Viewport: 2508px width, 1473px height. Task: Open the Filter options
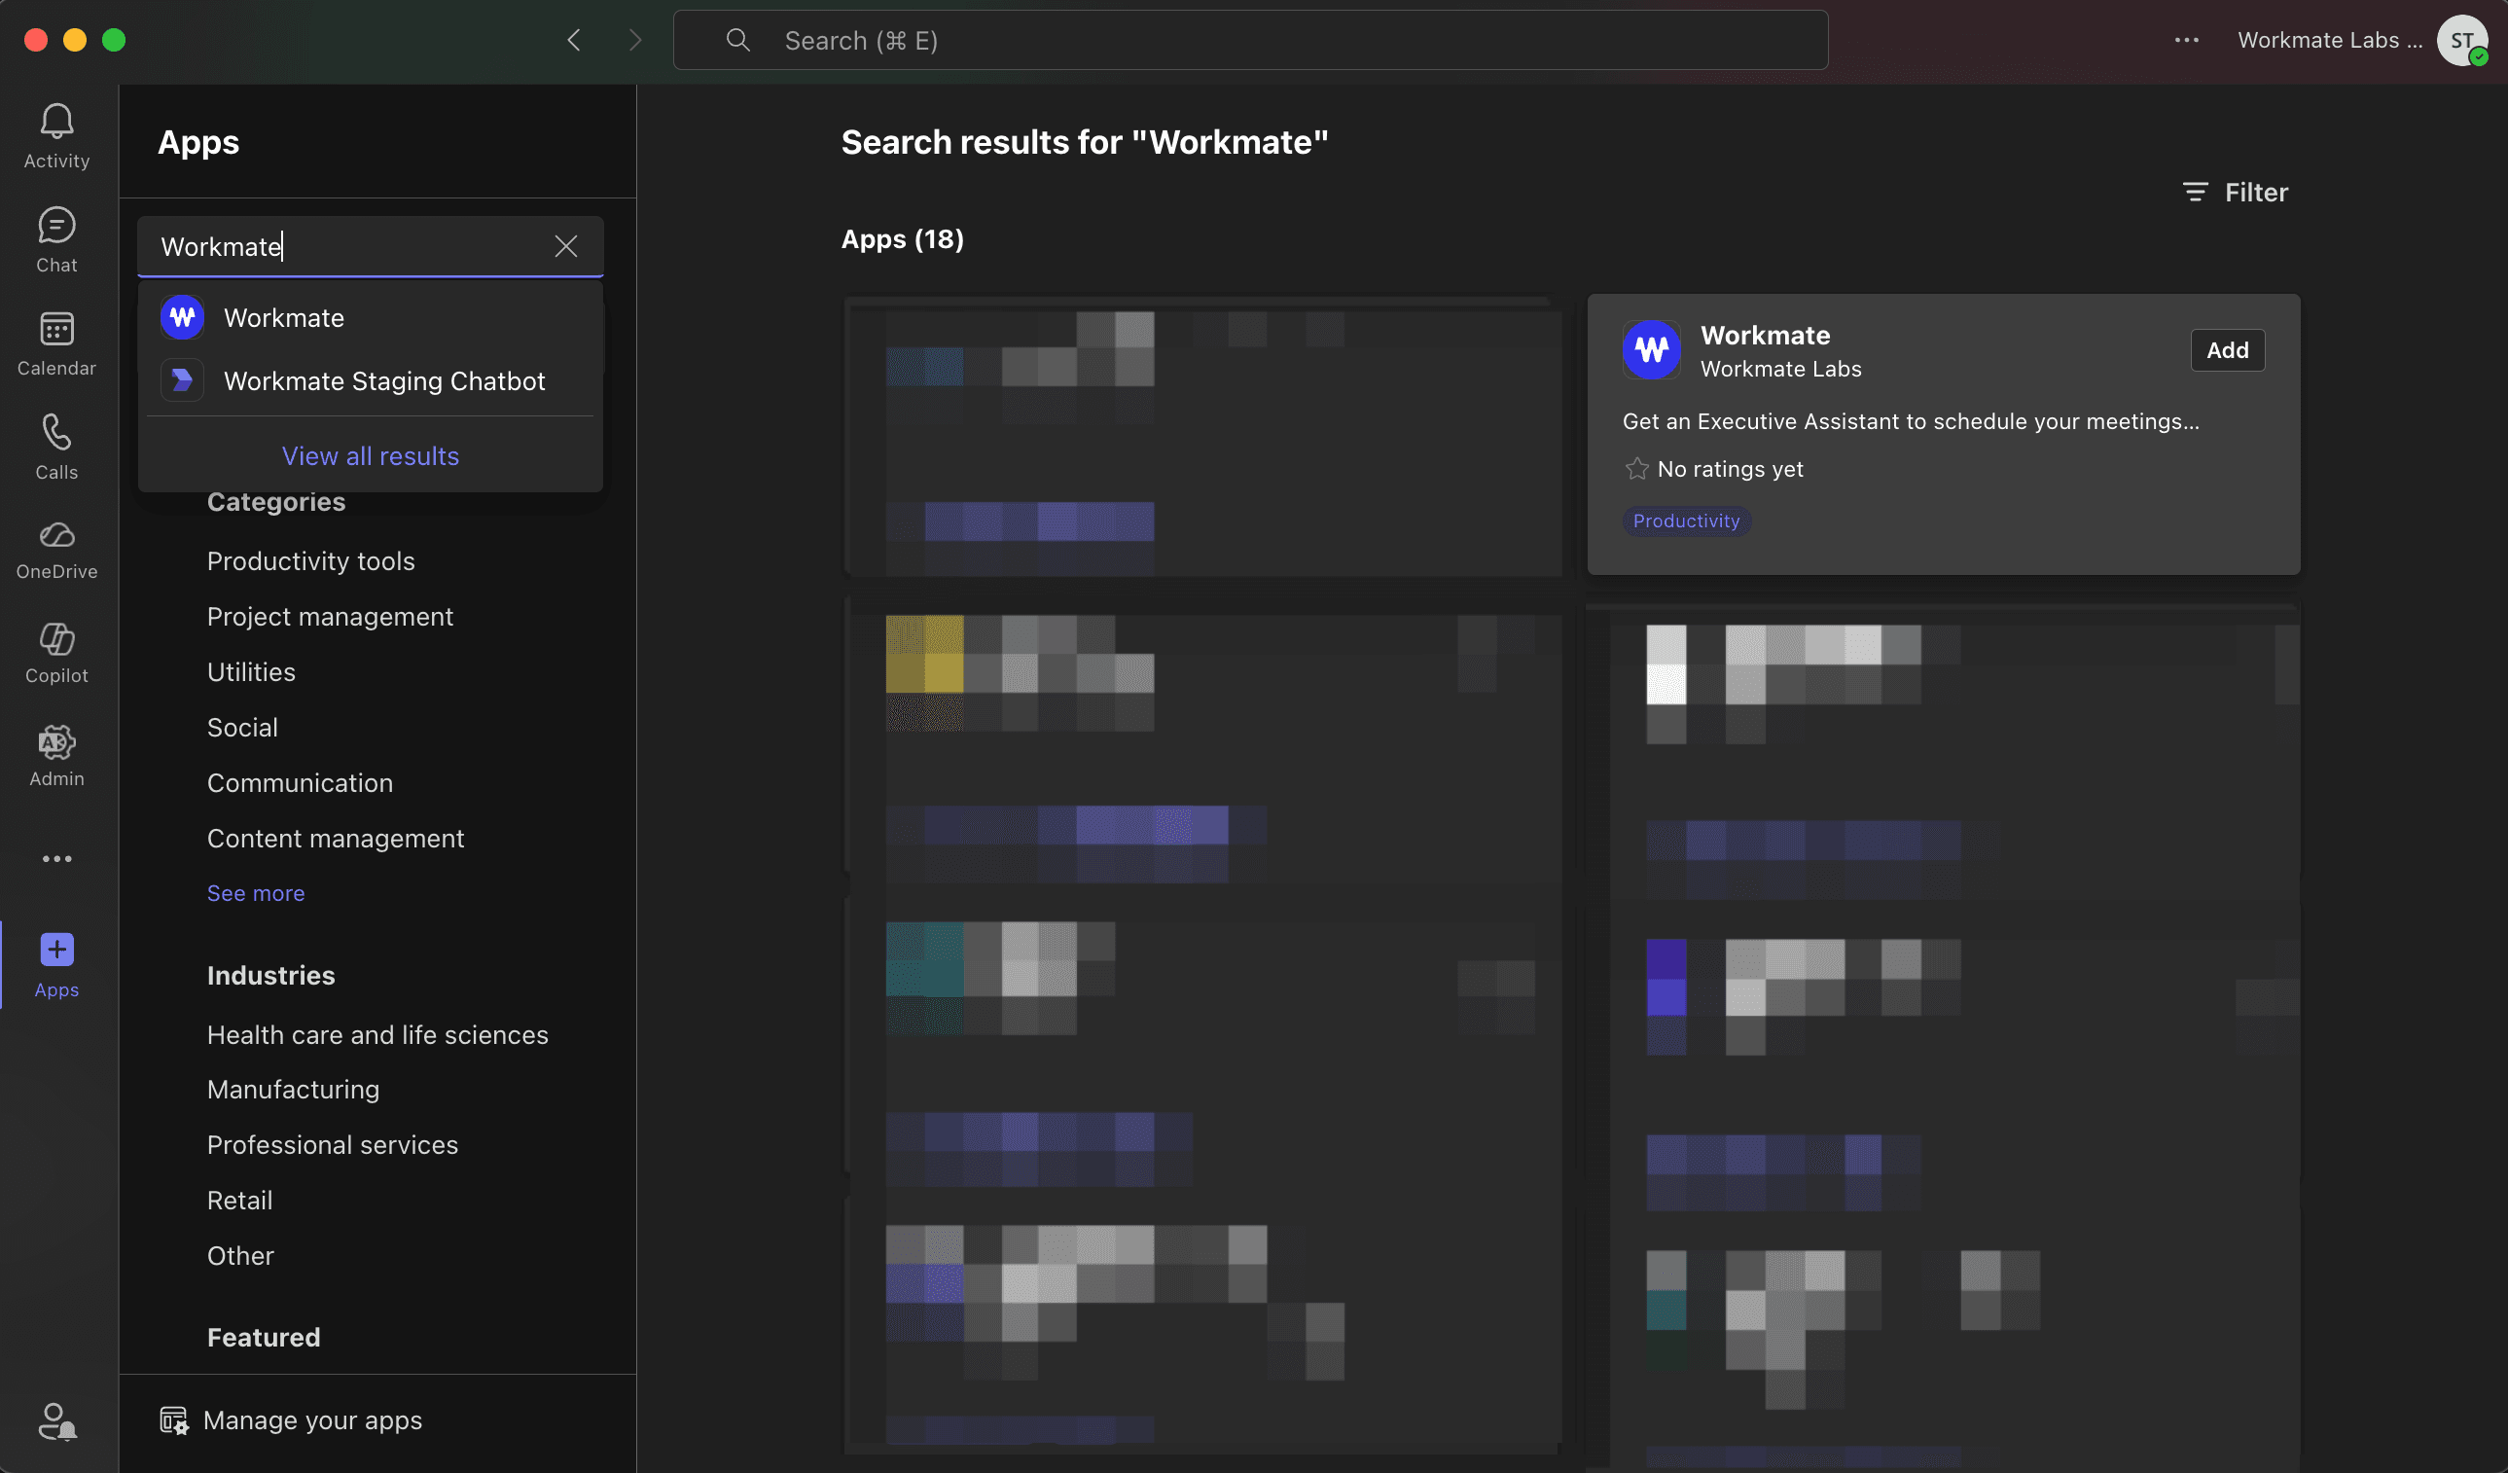pyautogui.click(x=2236, y=192)
